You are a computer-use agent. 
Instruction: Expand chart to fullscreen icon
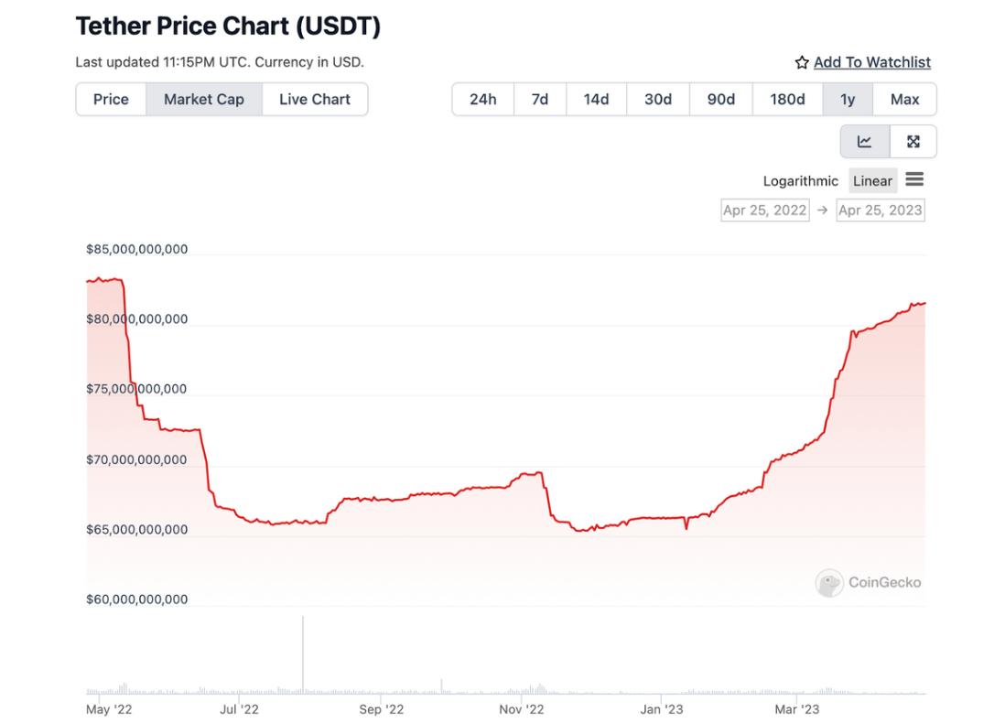click(x=913, y=142)
